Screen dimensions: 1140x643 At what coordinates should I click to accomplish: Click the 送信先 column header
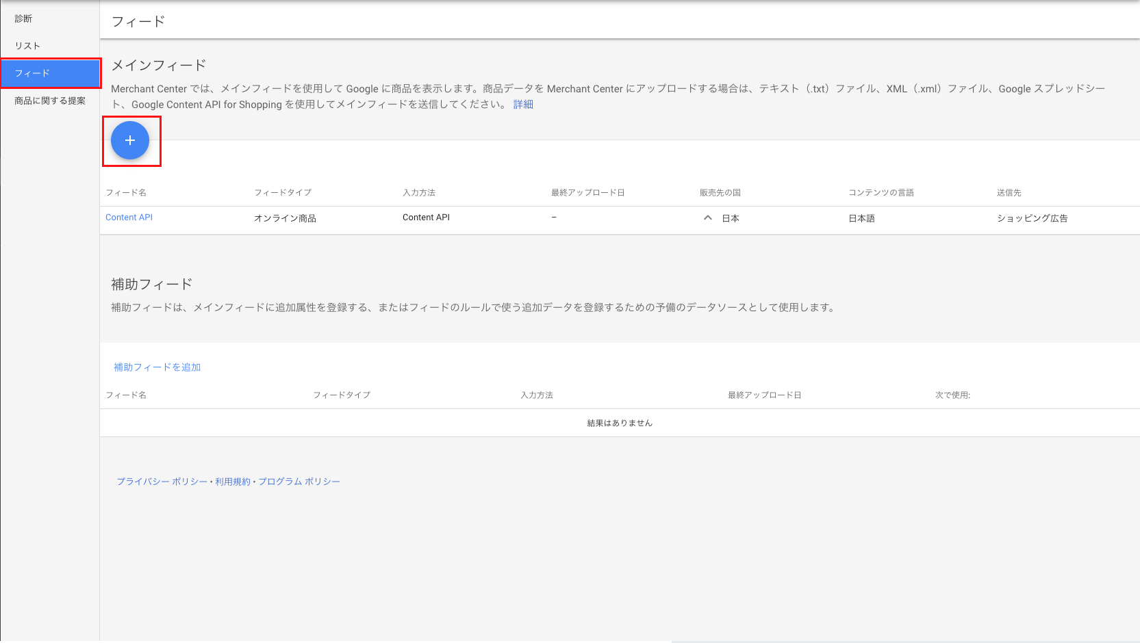click(x=1009, y=193)
